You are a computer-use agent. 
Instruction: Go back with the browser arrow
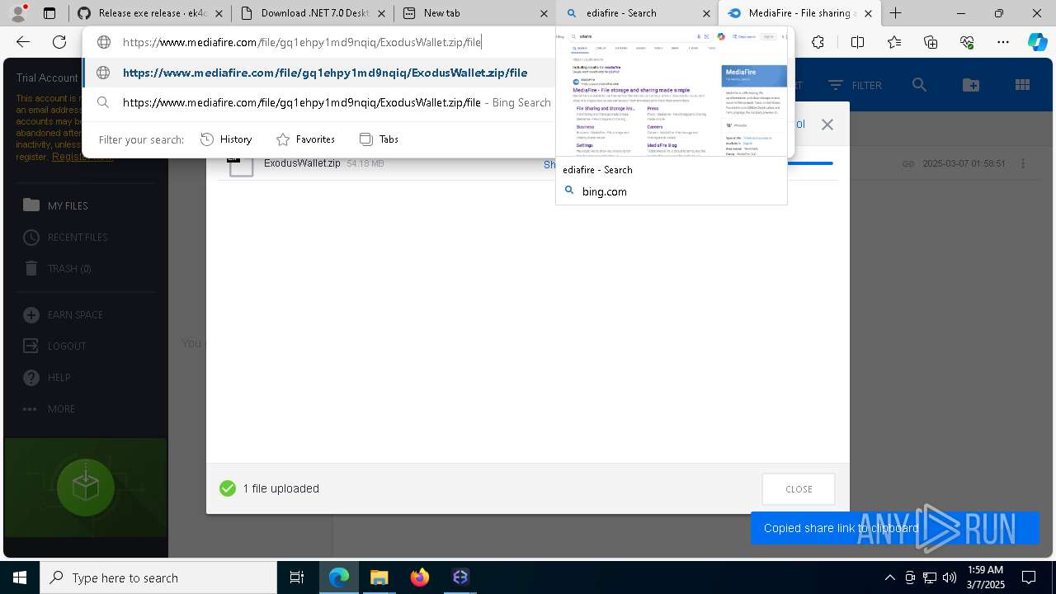[x=23, y=42]
